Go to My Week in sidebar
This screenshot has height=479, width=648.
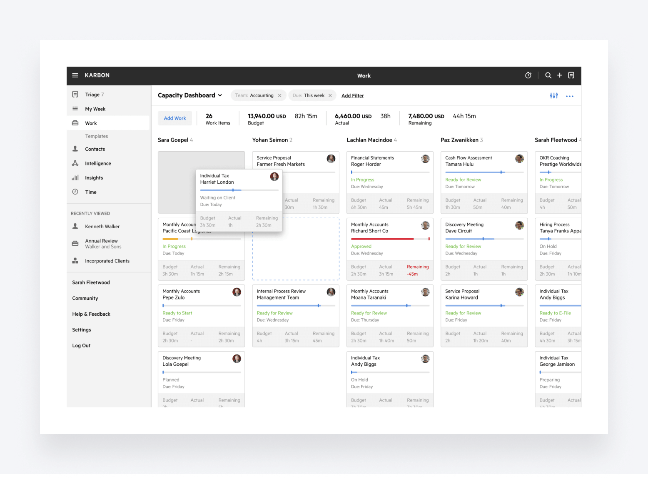click(95, 109)
